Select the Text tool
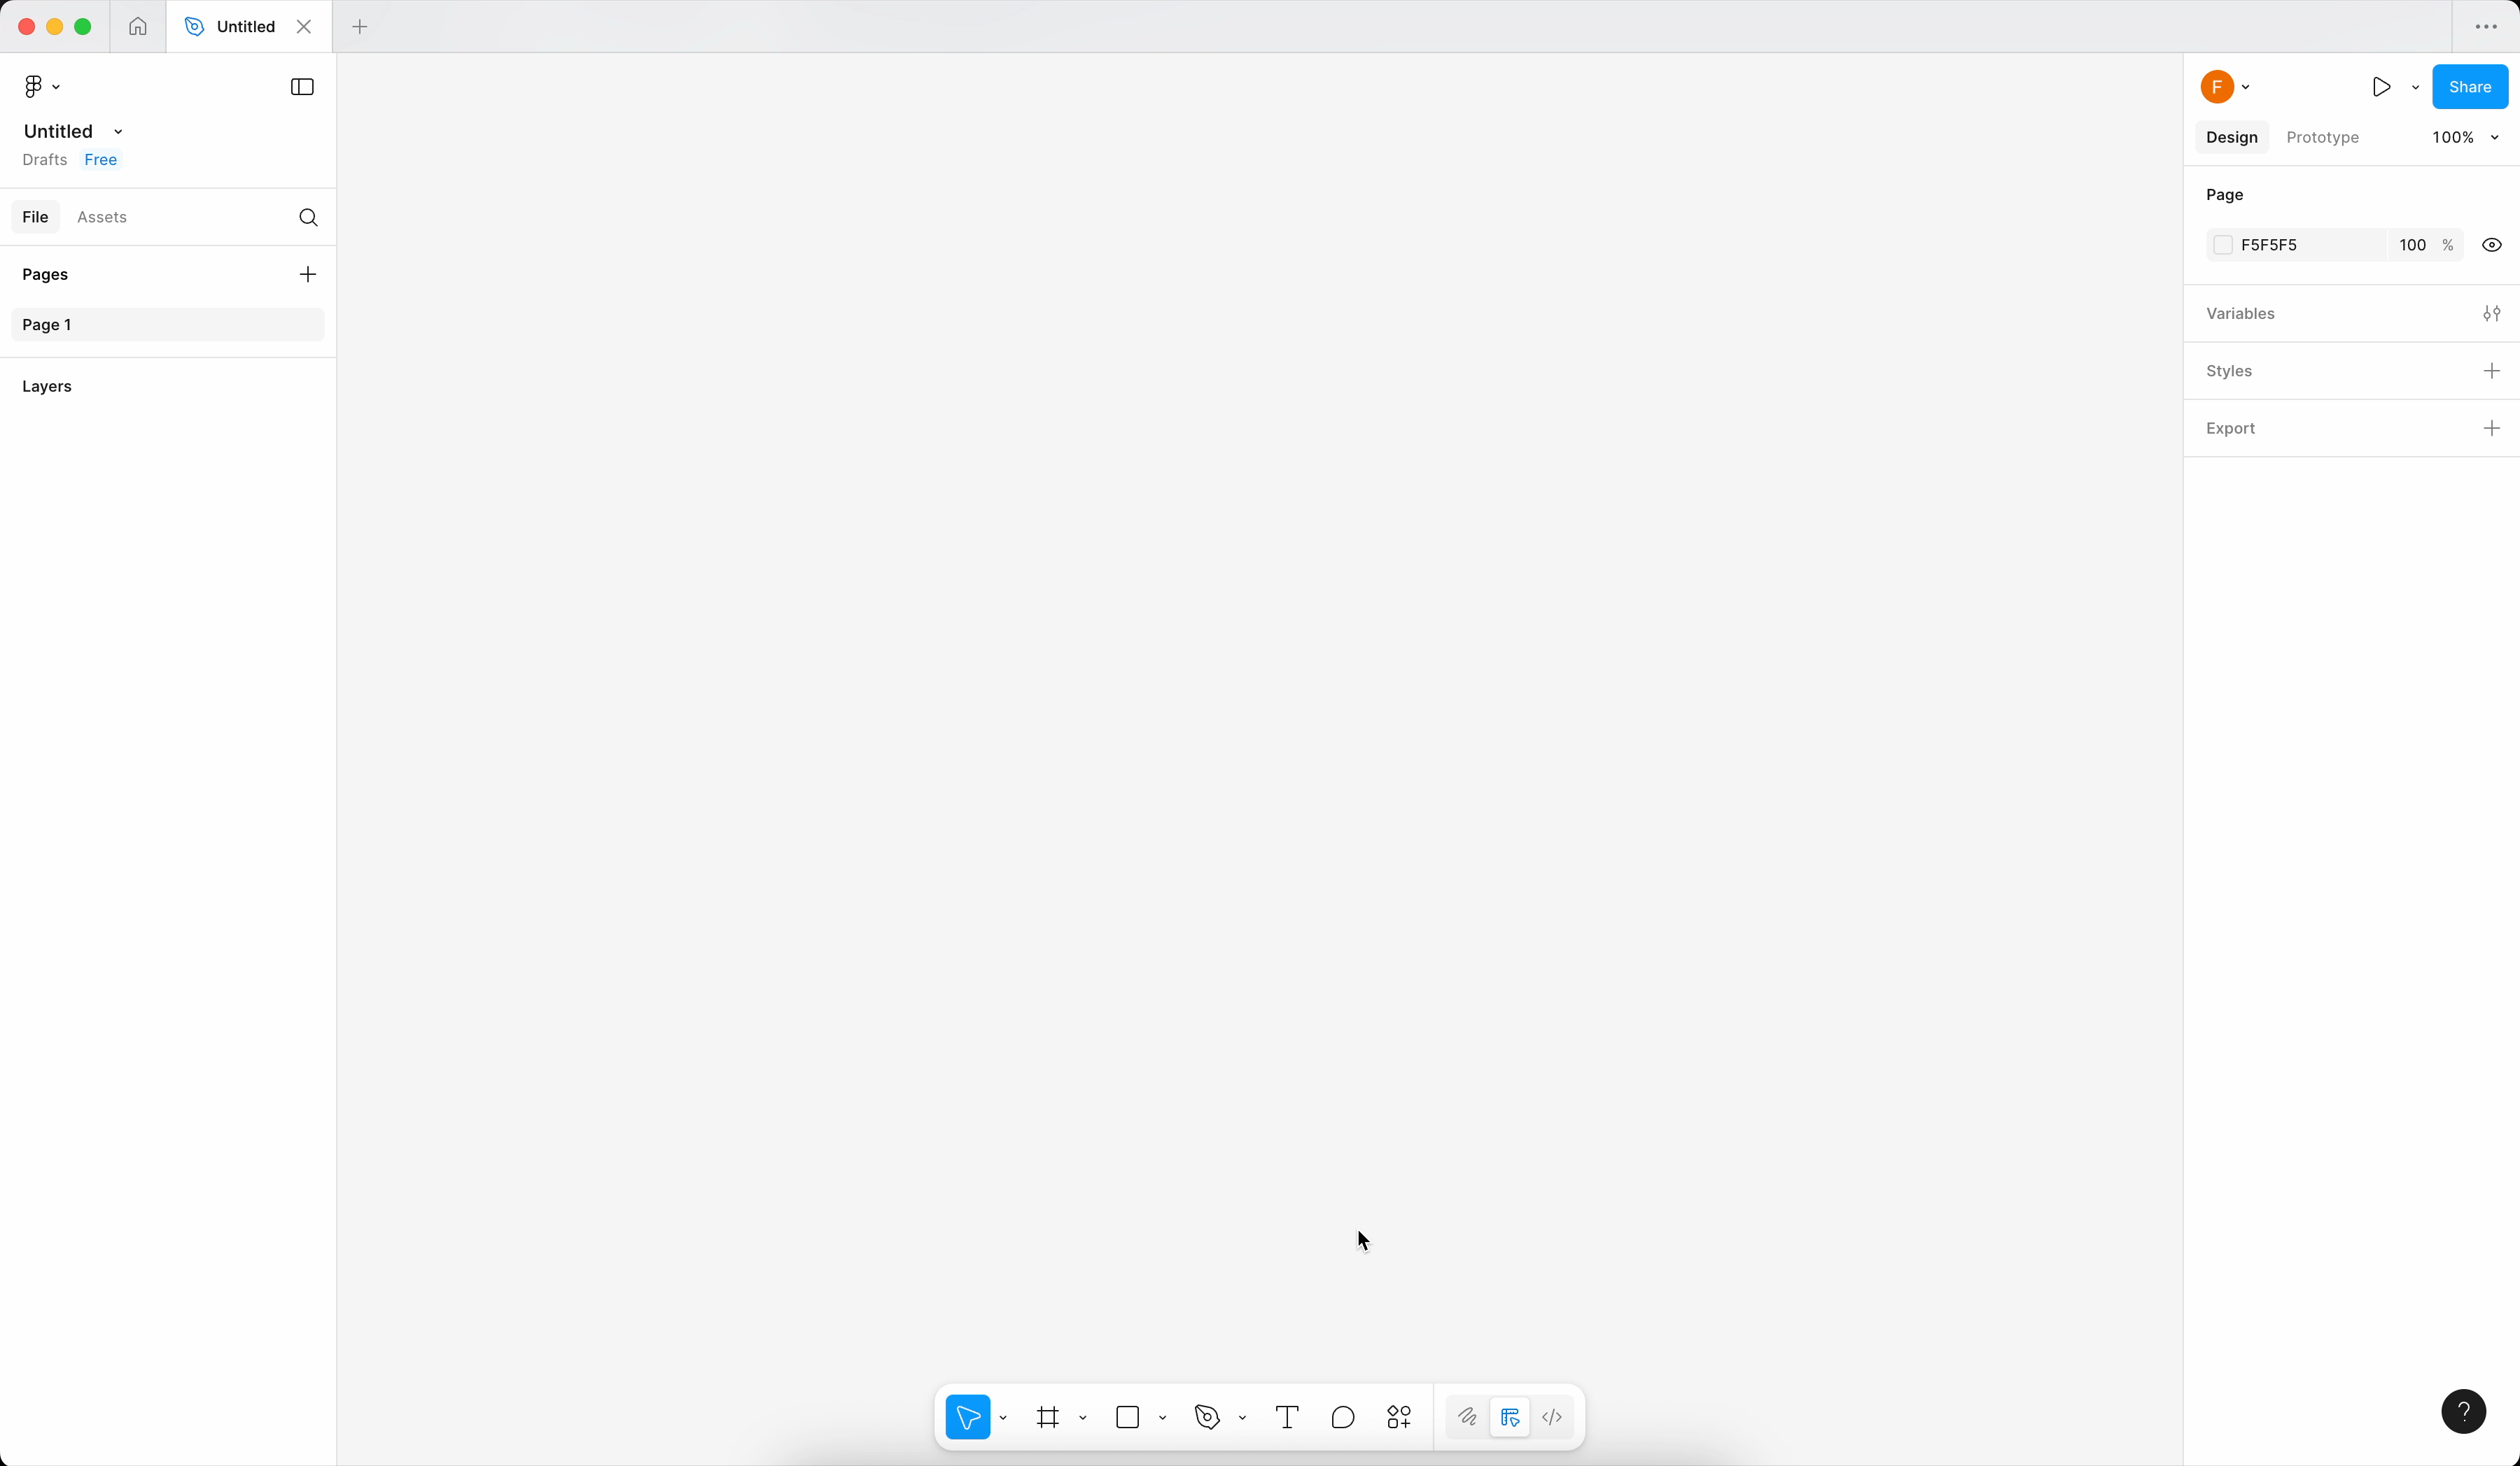Screen dimensions: 2520x1466 1287,1417
